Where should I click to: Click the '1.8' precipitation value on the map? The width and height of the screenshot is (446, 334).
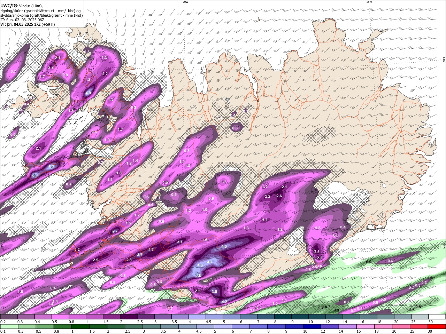119,173
